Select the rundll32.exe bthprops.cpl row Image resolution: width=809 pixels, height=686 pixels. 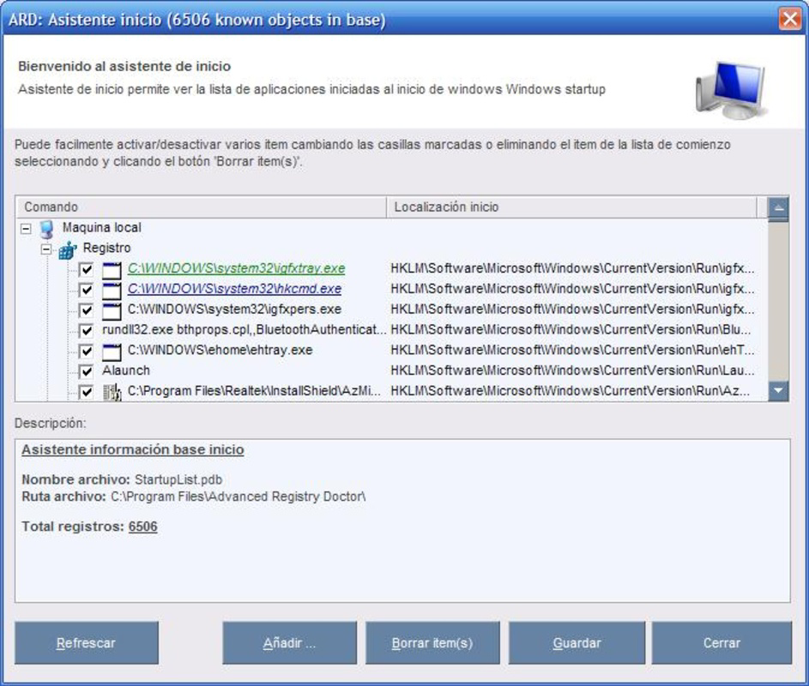[244, 329]
